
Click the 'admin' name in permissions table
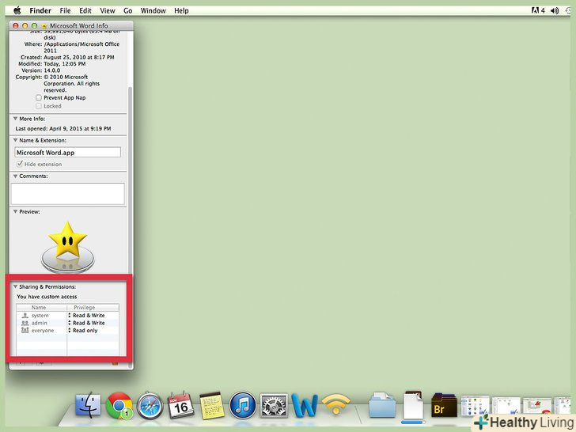click(x=39, y=323)
